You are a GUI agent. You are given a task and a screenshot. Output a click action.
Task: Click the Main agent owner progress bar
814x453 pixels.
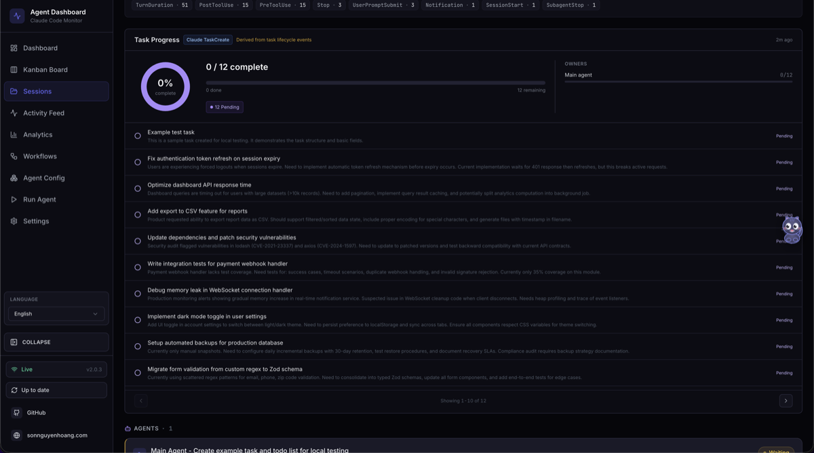(678, 81)
